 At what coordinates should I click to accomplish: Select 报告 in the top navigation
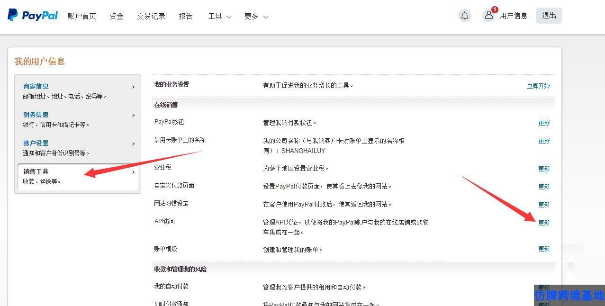pos(186,16)
